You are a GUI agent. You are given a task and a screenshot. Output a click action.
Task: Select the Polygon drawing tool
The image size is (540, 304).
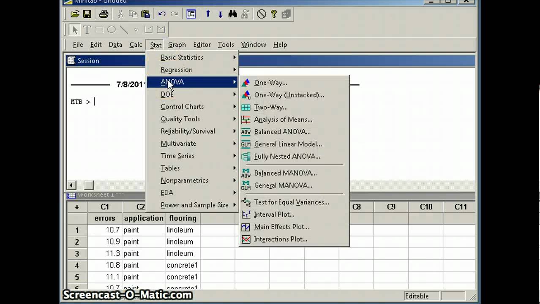coord(161,30)
